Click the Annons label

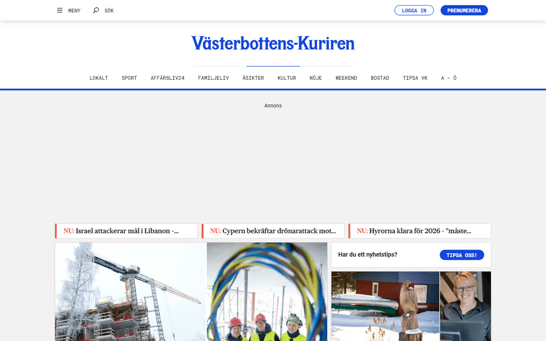(273, 106)
